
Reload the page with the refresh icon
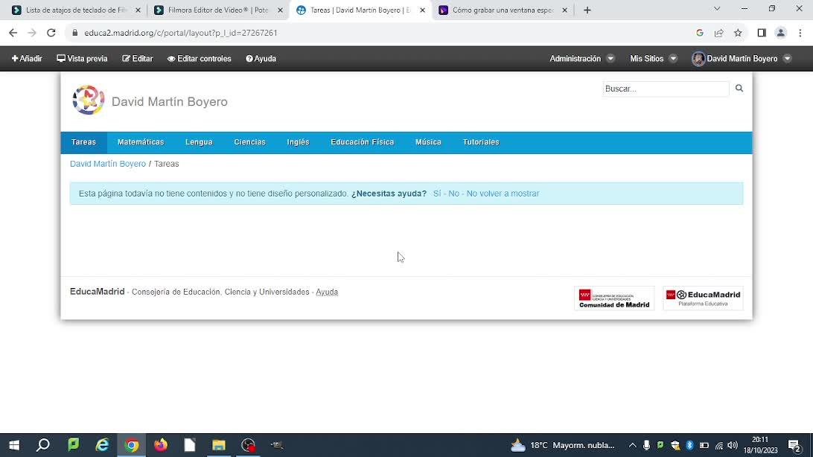point(51,33)
